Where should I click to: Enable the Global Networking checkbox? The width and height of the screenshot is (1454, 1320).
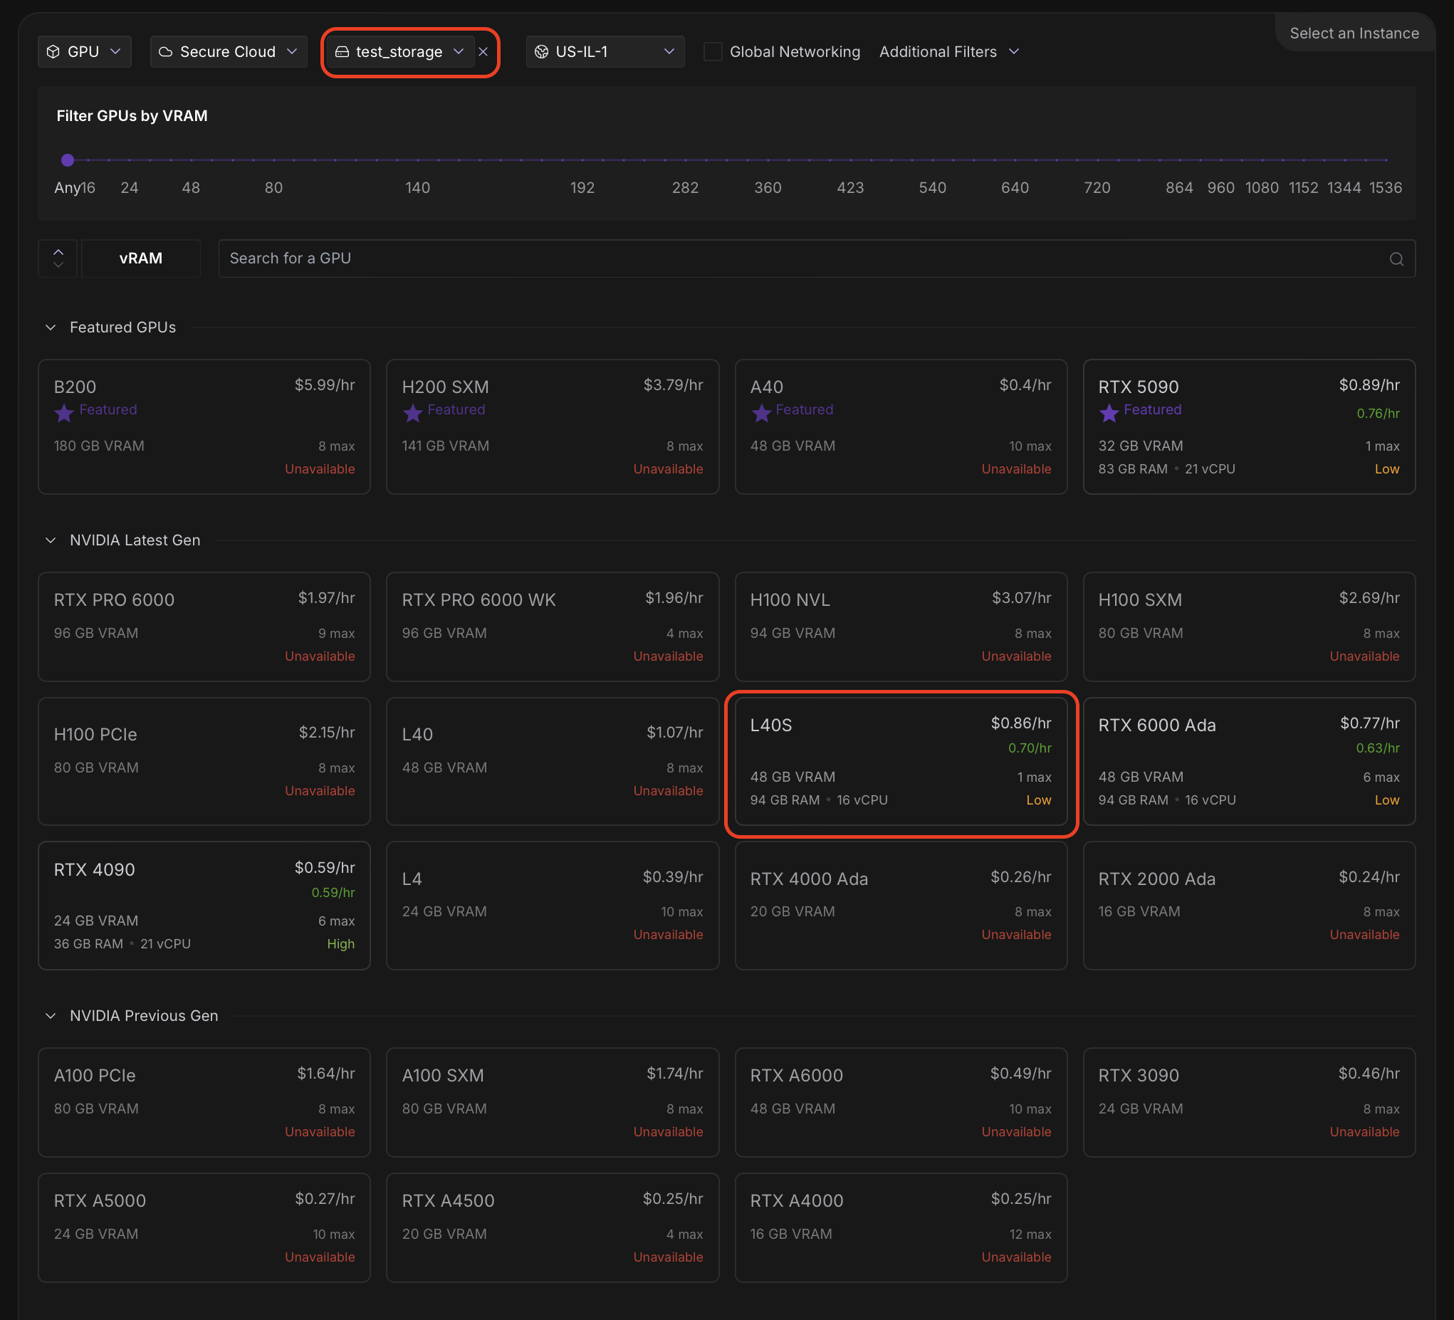[x=713, y=52]
